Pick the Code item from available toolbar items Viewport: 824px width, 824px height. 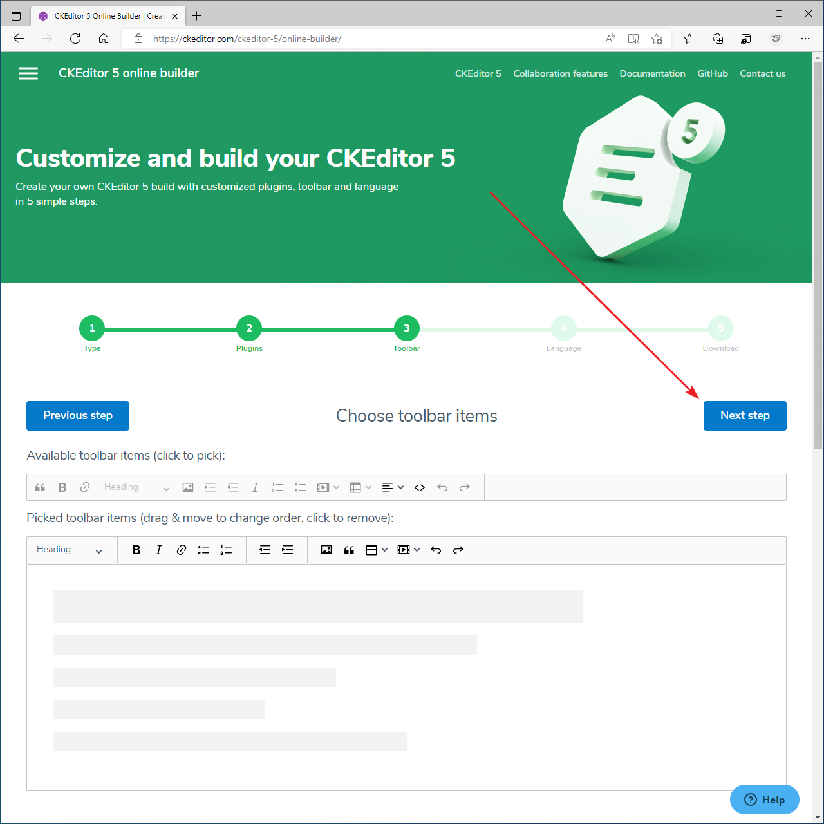click(420, 487)
